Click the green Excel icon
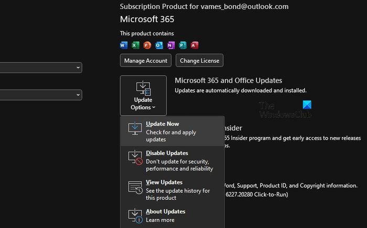The image size is (367, 228). click(135, 45)
